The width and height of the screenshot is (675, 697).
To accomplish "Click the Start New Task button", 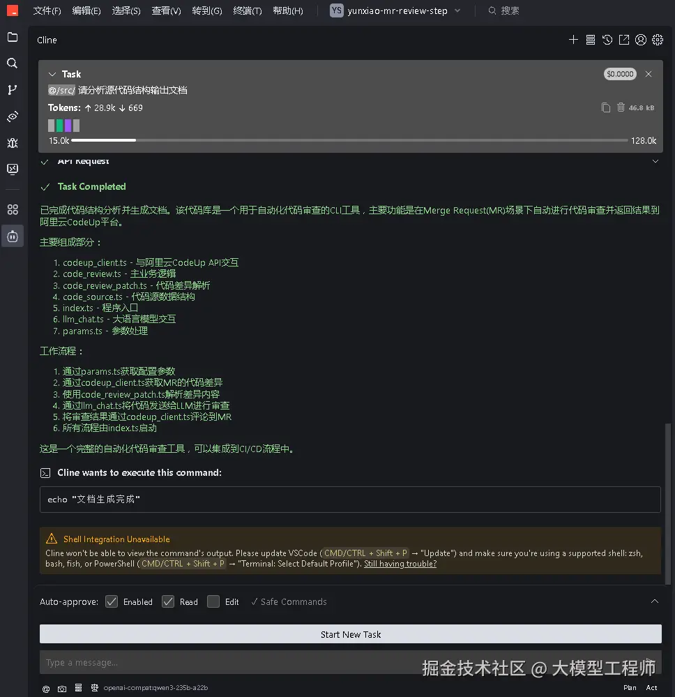I will click(351, 634).
